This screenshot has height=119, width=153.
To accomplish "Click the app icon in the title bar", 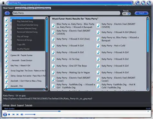I will 3,3.
